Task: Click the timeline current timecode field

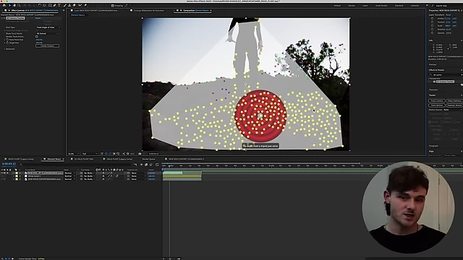Action: 9,164
